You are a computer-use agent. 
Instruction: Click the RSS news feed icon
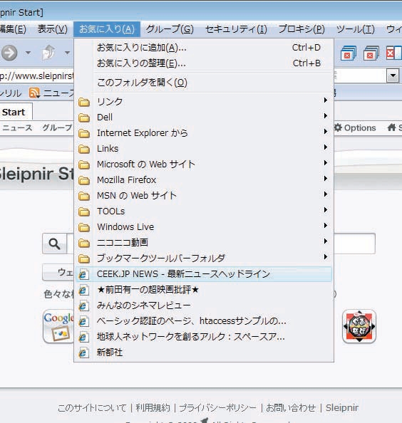(x=34, y=93)
